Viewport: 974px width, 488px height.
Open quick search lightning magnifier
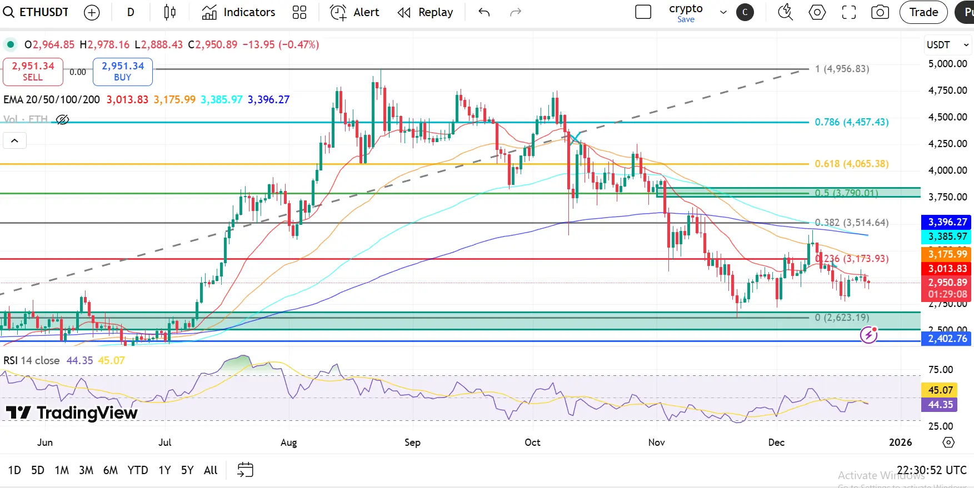click(x=785, y=12)
